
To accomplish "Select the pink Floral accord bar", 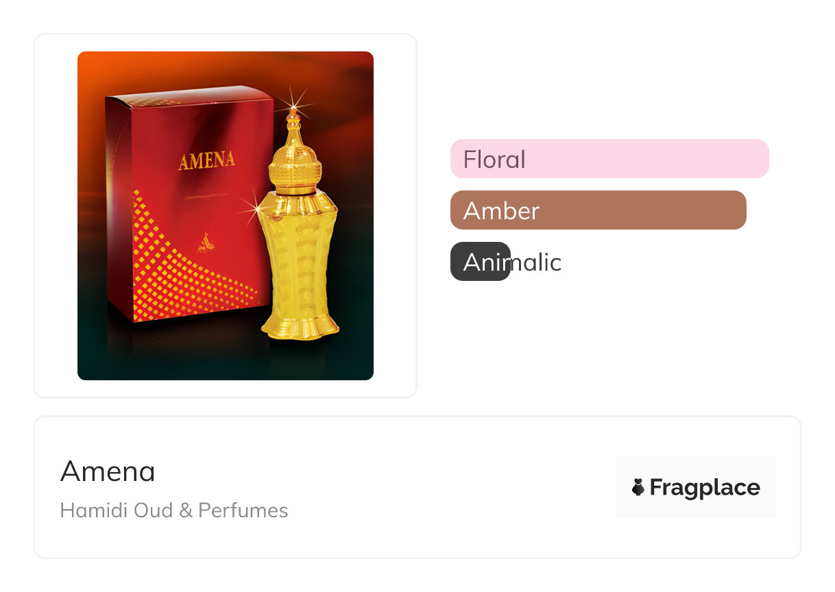I will (609, 159).
